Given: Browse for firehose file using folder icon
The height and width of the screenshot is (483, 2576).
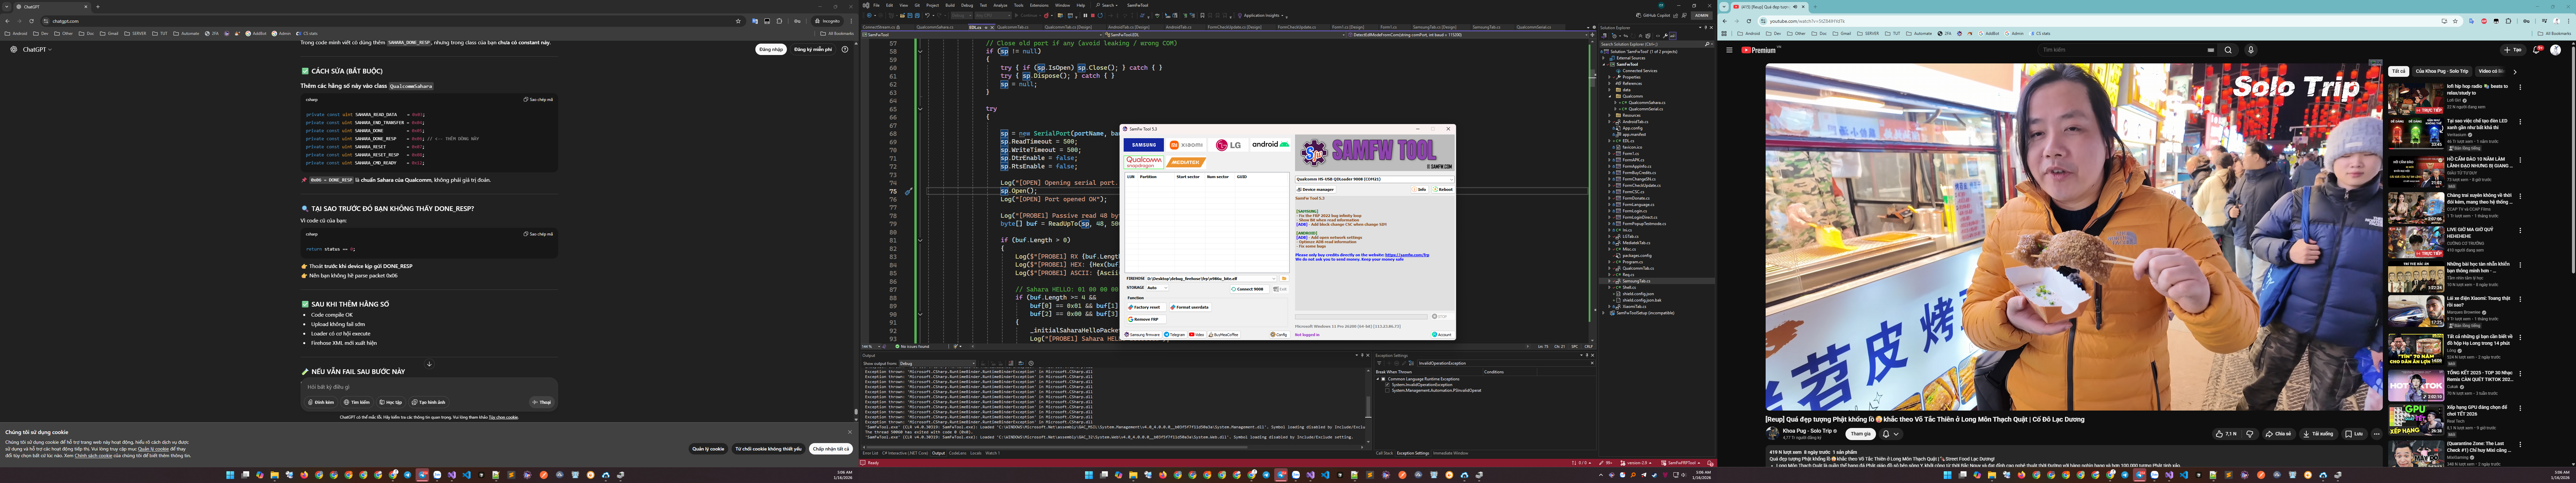Looking at the screenshot, I should pos(1284,279).
